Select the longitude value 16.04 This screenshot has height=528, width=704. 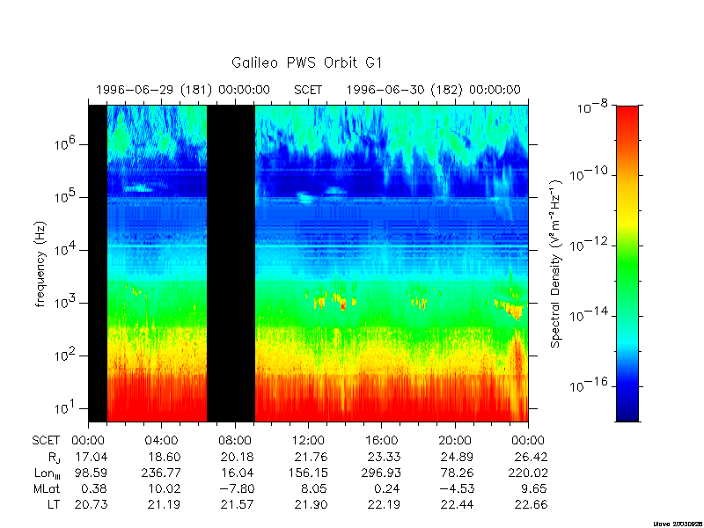click(237, 473)
